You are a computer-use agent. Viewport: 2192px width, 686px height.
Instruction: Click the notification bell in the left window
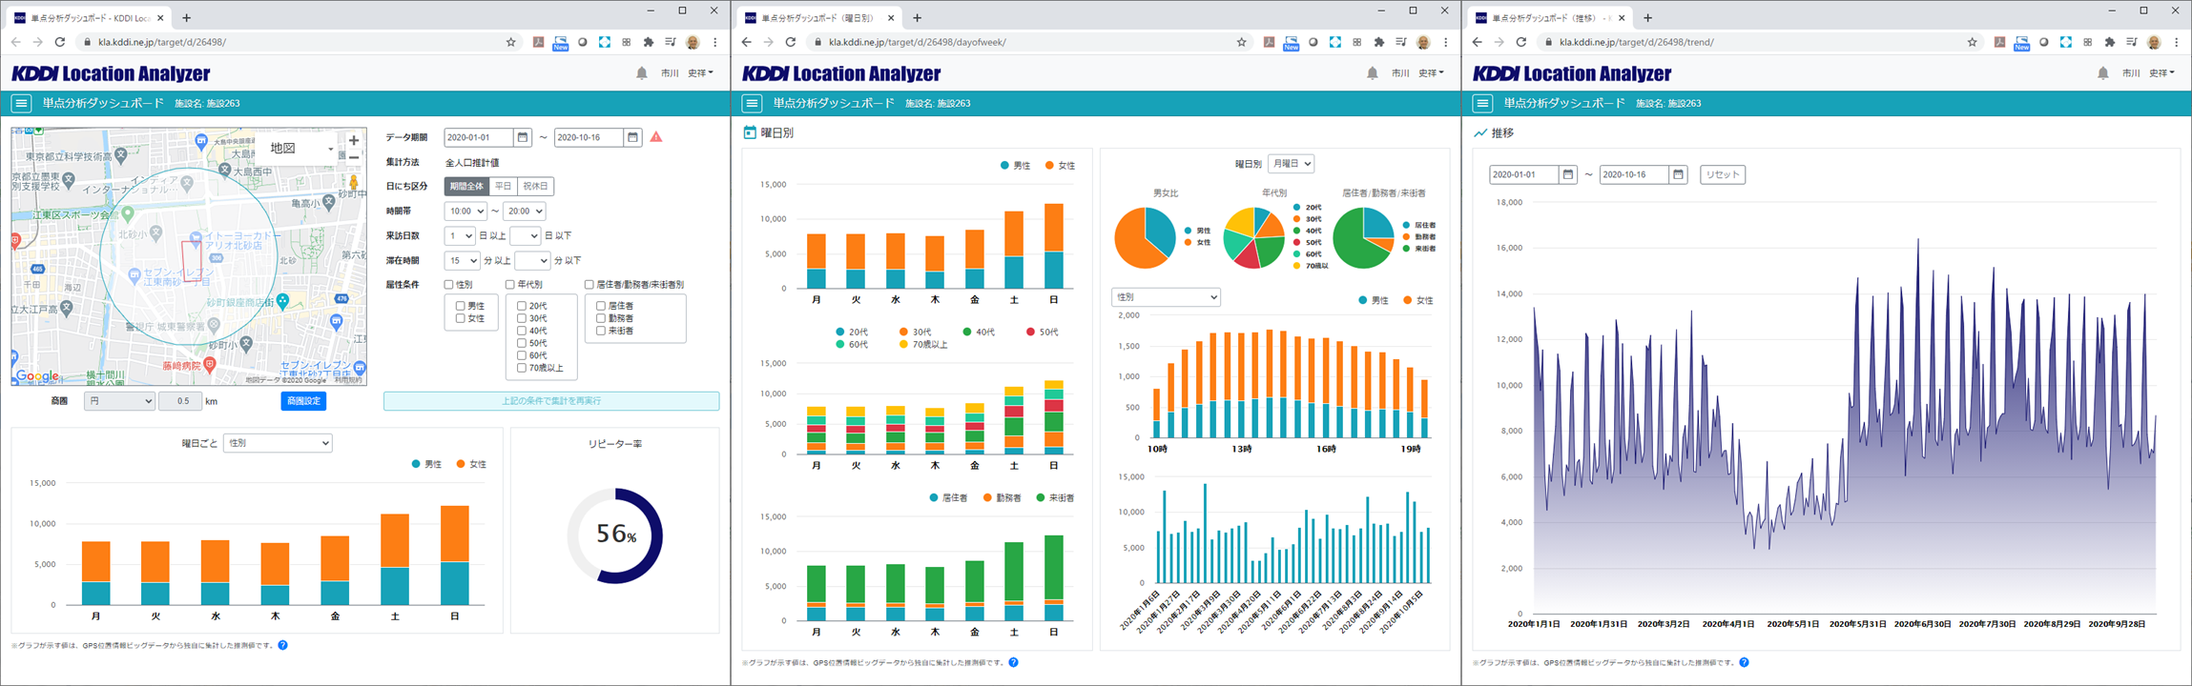(x=642, y=73)
